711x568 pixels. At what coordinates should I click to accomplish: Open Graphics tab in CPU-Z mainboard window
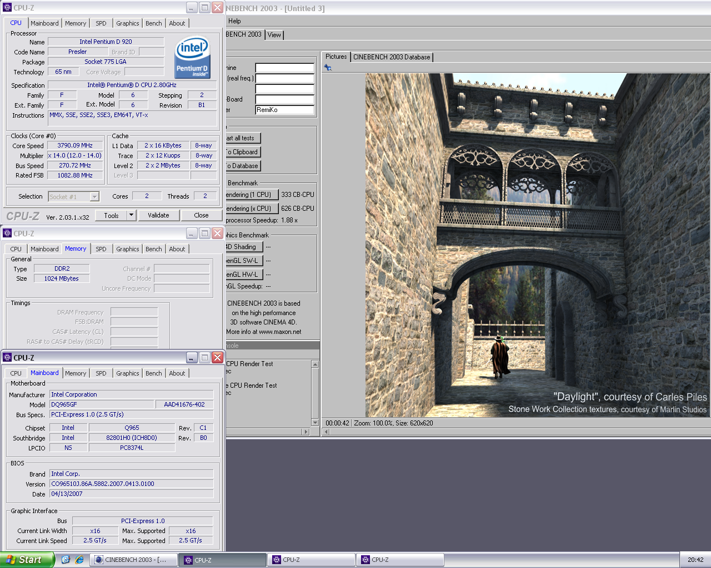click(x=128, y=373)
